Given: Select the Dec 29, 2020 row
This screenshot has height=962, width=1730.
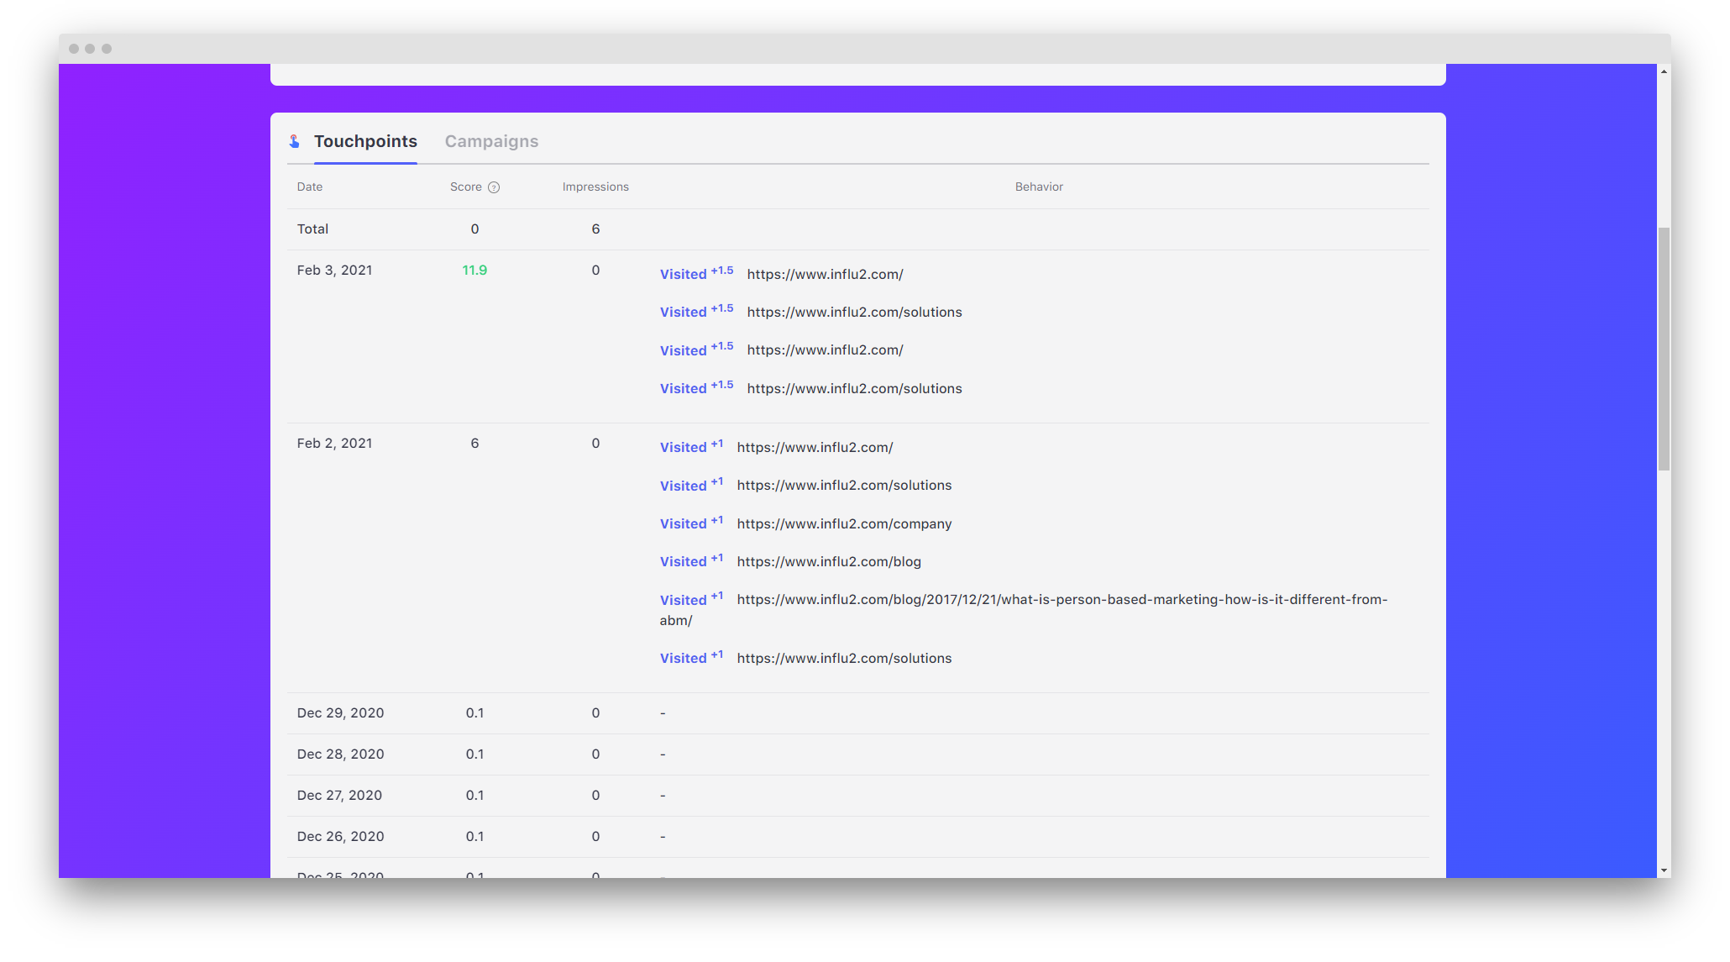Looking at the screenshot, I should pos(340,712).
